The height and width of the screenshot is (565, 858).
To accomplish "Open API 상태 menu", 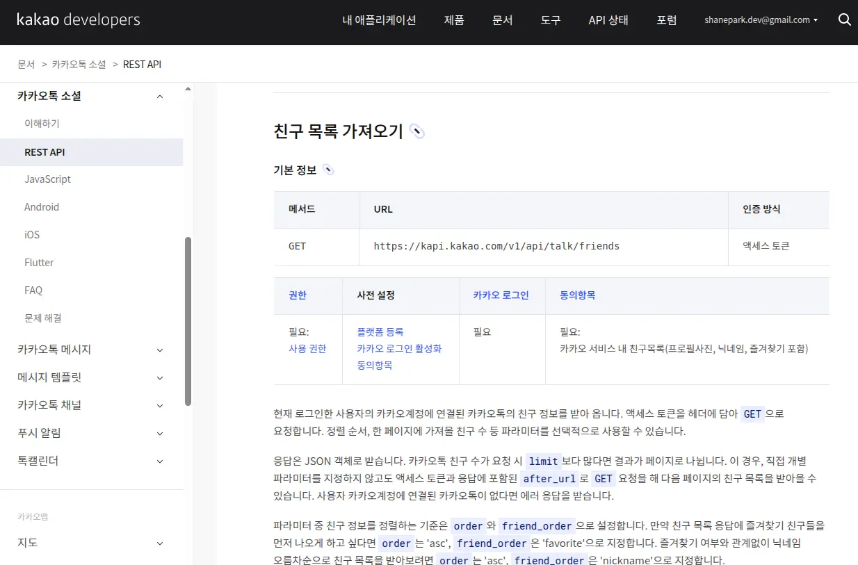I will pos(608,20).
